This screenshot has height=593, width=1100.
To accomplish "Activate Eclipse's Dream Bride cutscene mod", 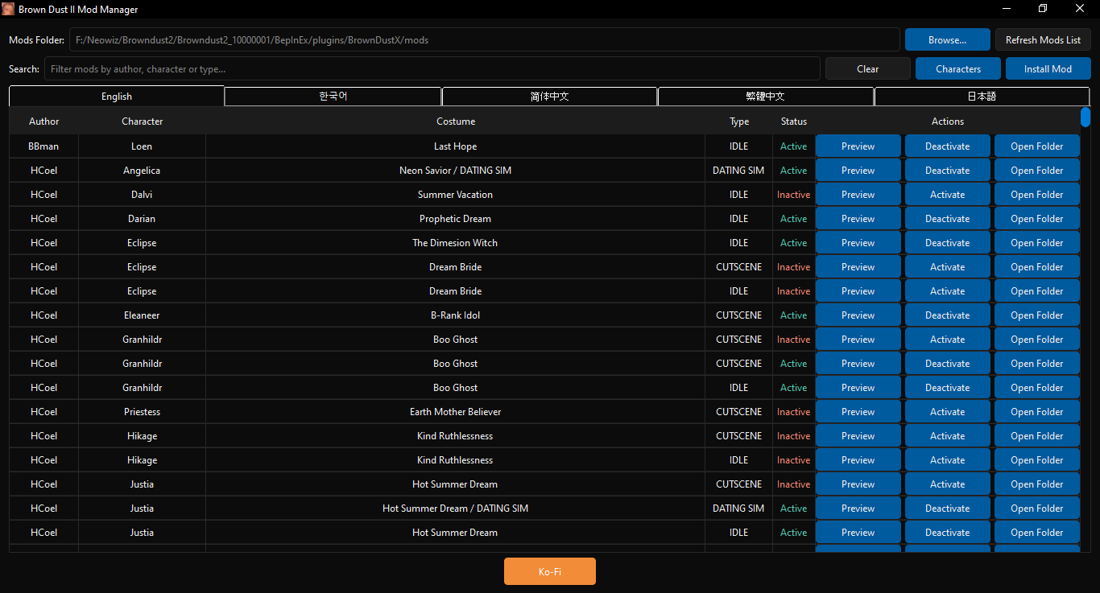I will coord(947,266).
